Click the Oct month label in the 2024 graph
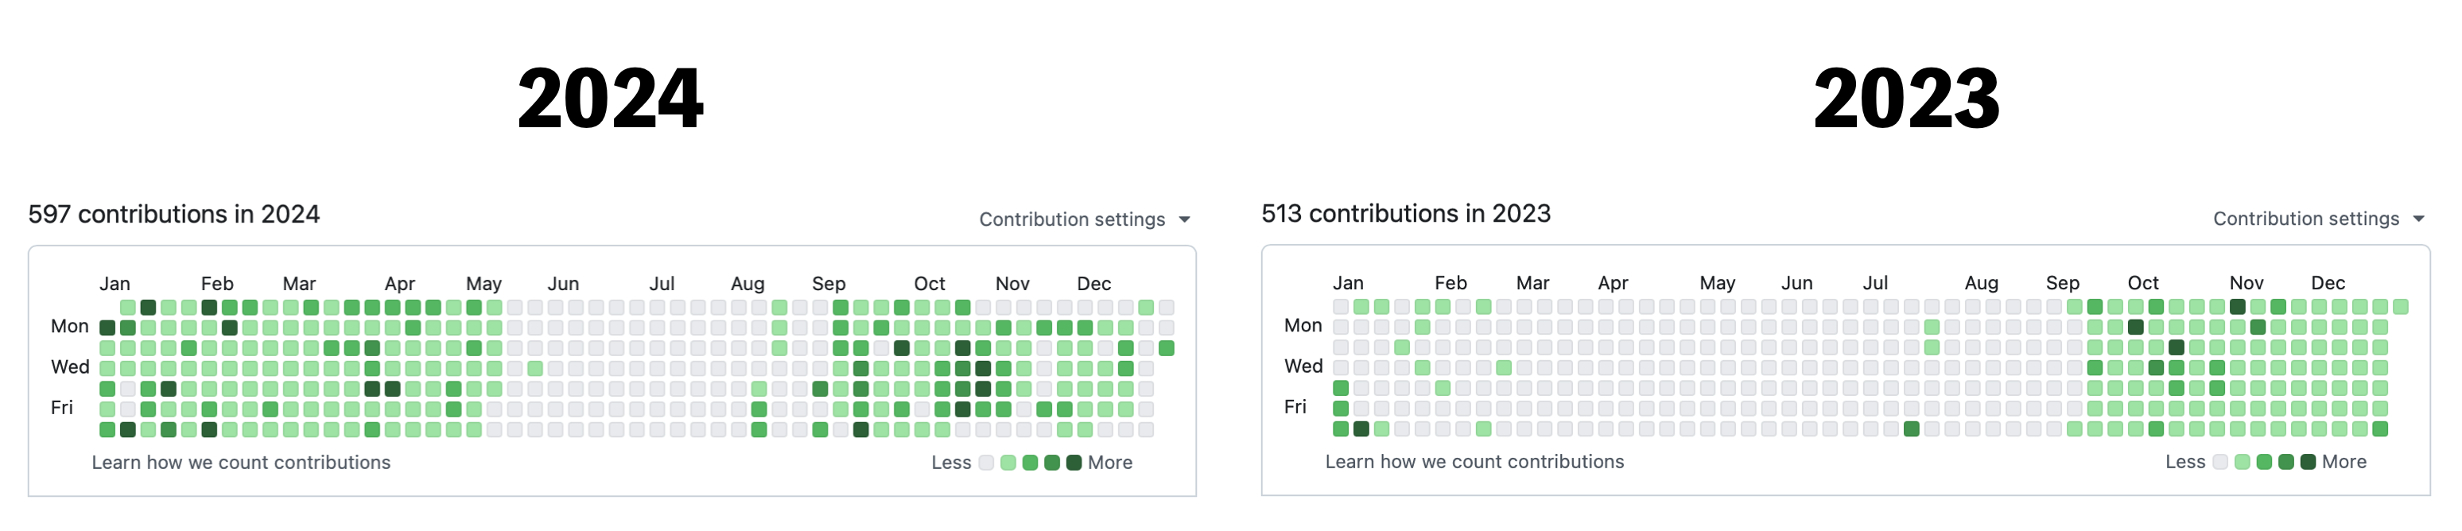2462x531 pixels. tap(929, 284)
